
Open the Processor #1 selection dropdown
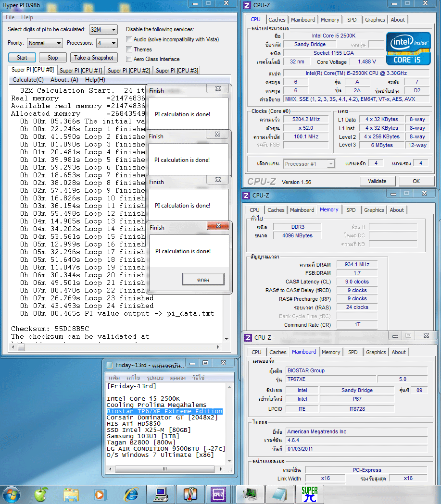309,164
